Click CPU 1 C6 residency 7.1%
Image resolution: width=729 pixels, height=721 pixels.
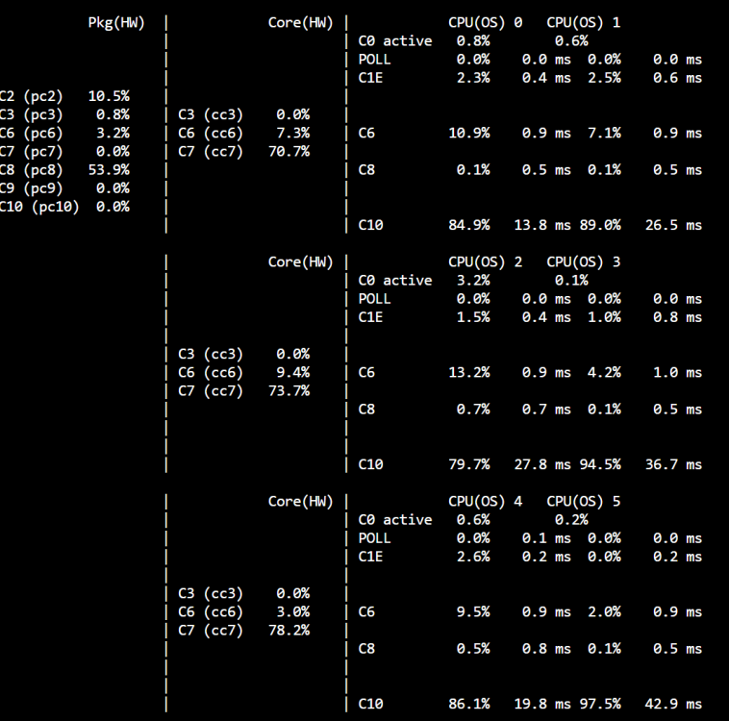(x=604, y=133)
